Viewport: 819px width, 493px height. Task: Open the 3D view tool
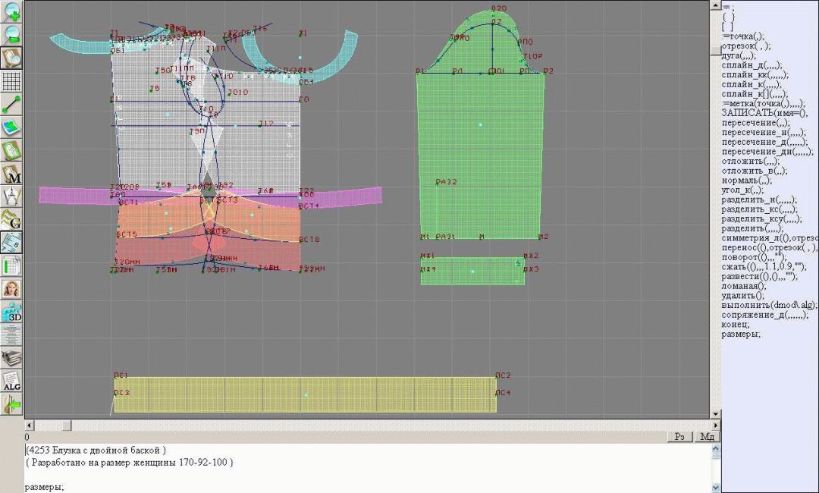tap(11, 312)
